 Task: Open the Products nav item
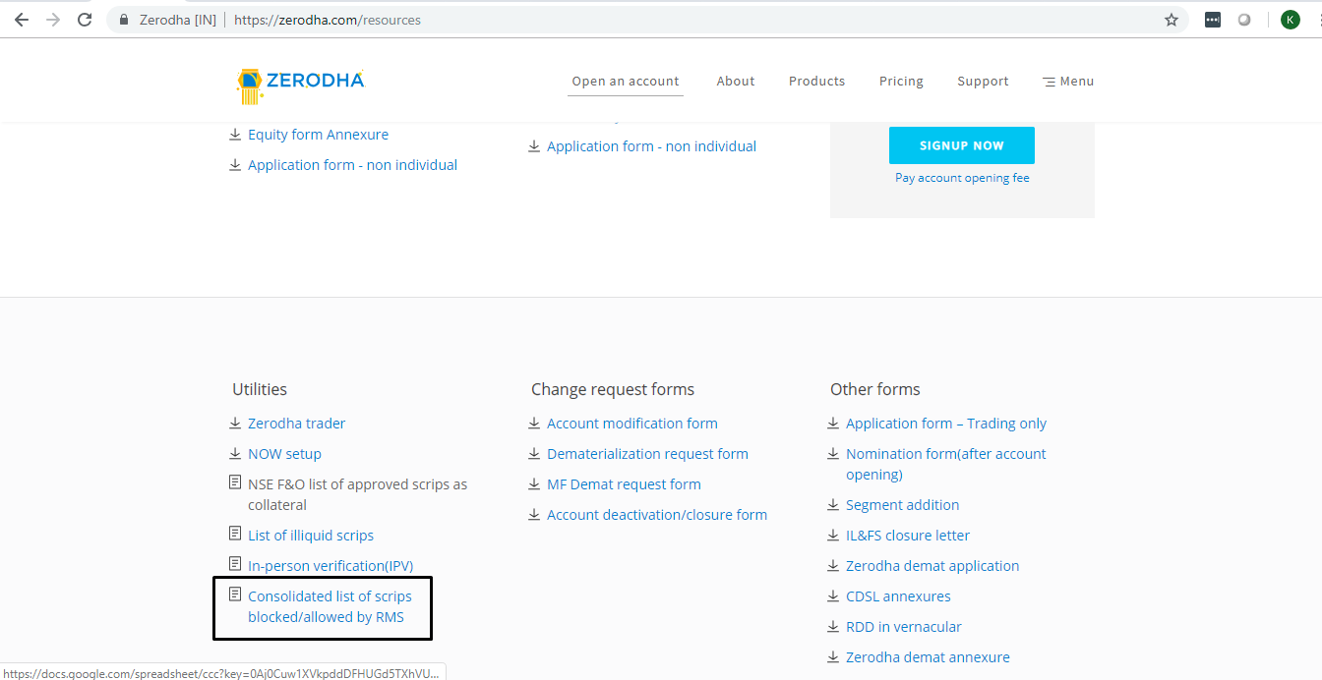(x=816, y=82)
